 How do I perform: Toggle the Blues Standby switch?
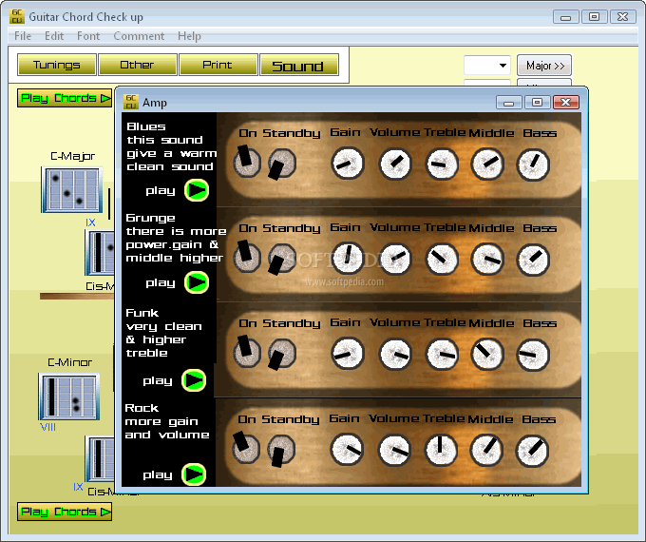(282, 164)
